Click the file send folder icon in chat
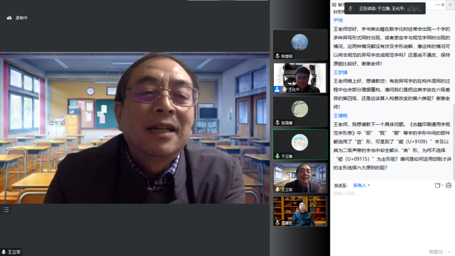The image size is (455, 256). tap(437, 185)
